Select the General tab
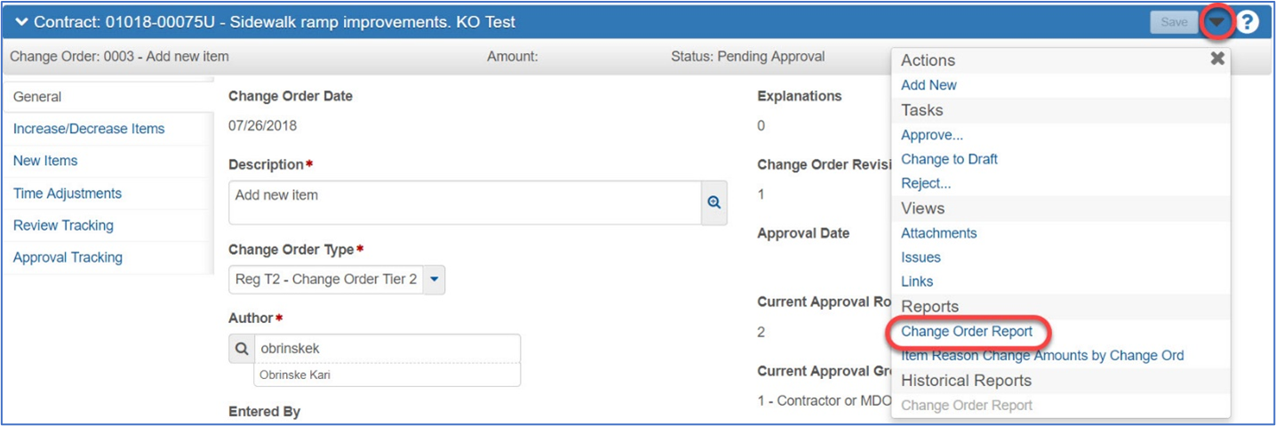 [x=108, y=97]
